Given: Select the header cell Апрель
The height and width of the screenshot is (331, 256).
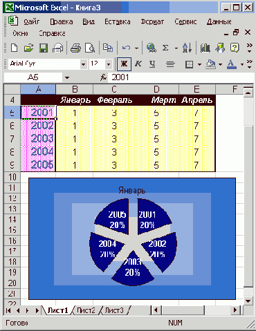Looking at the screenshot, I should [x=197, y=100].
